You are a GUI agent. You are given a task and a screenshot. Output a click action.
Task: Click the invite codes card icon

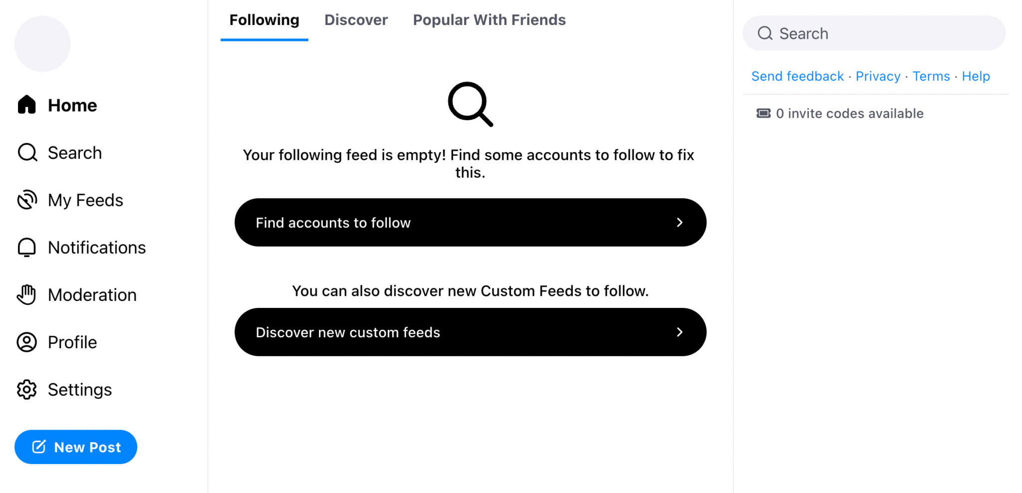pos(763,113)
